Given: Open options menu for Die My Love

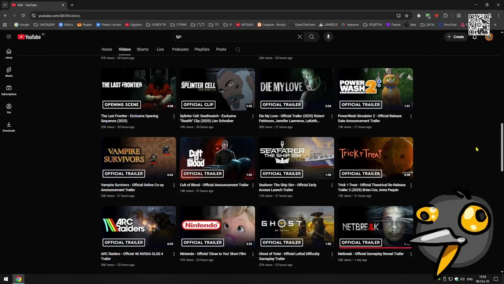Looking at the screenshot, I should click(x=332, y=116).
